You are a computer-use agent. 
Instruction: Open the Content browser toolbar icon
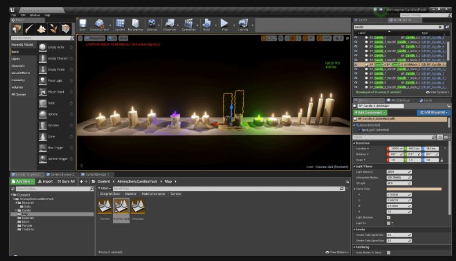point(120,24)
